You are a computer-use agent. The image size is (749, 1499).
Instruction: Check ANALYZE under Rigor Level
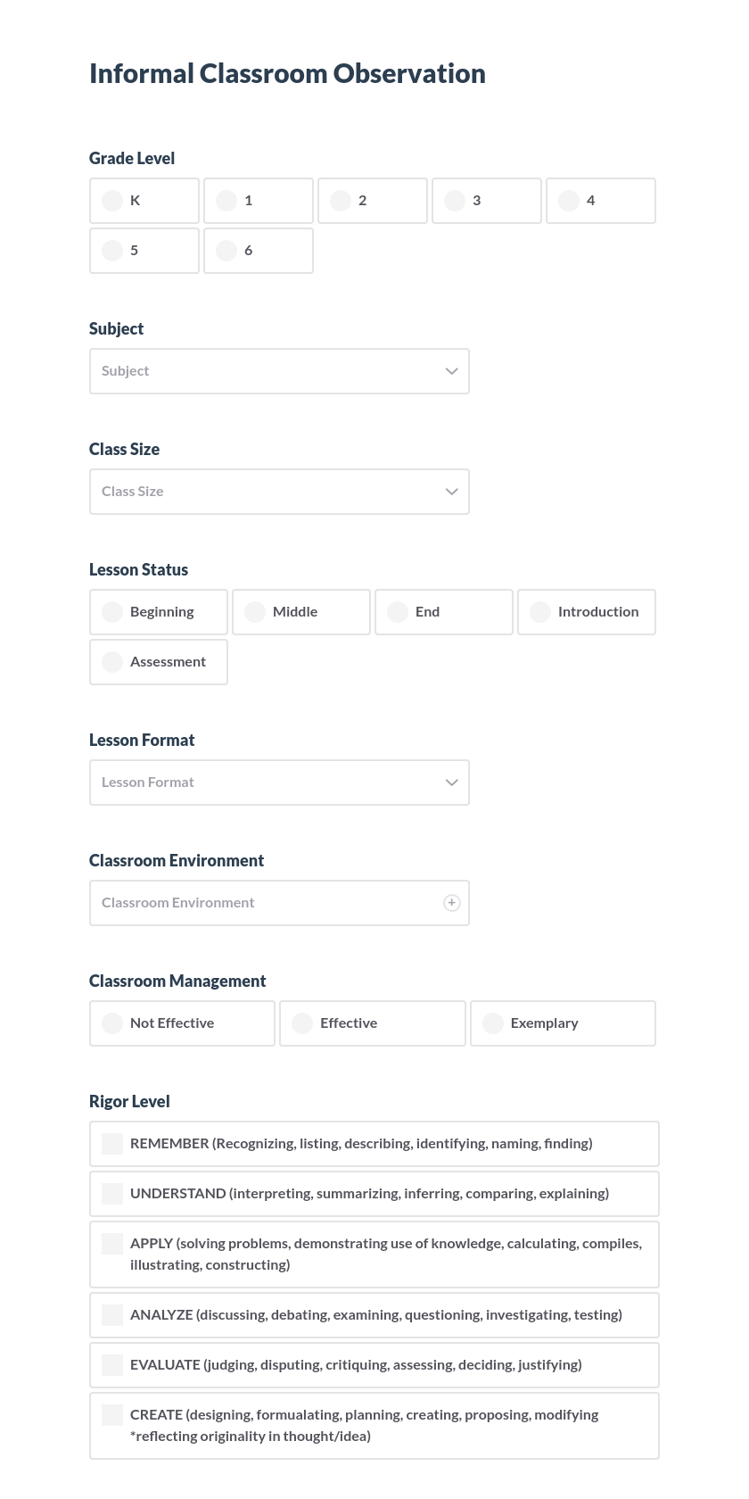112,1314
